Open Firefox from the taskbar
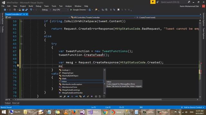This screenshot has height=115, width=206. click(74, 112)
